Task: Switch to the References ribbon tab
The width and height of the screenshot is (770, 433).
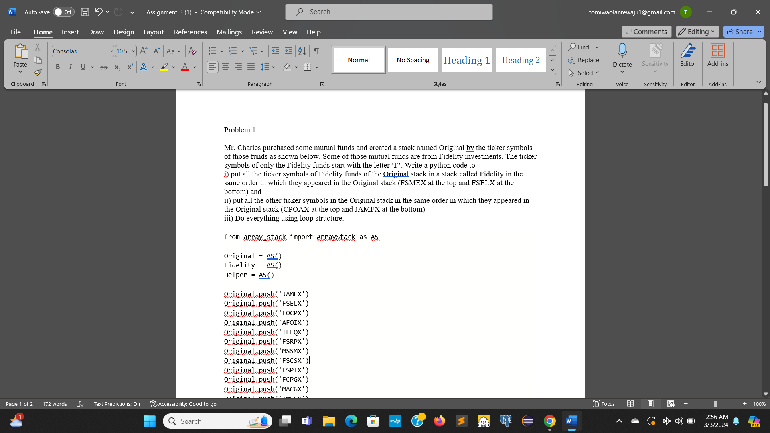Action: 190,32
